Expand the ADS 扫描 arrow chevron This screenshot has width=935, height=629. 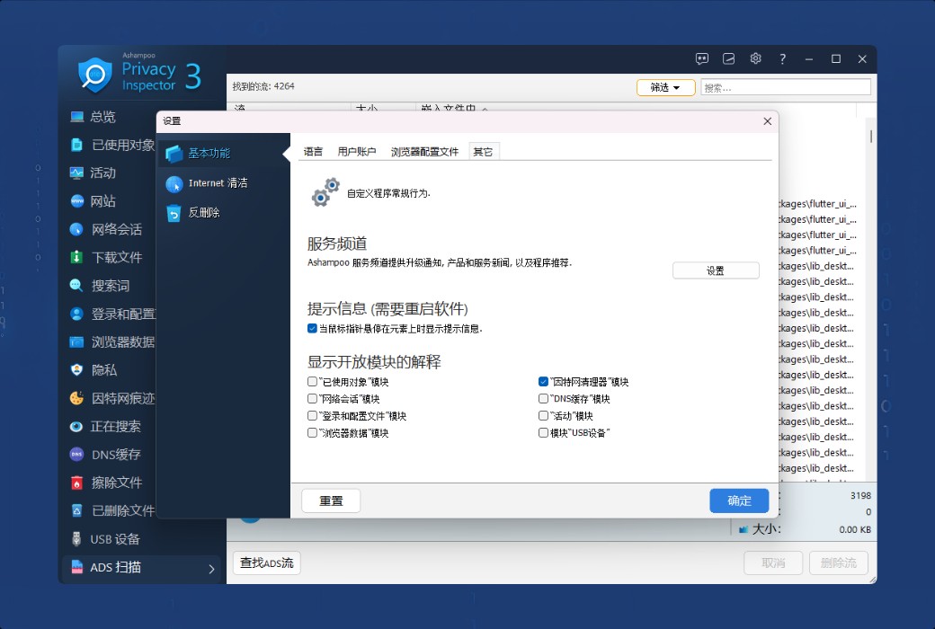211,568
